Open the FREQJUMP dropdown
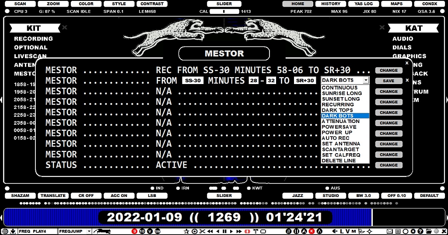This screenshot has height=235, width=448. [89, 231]
